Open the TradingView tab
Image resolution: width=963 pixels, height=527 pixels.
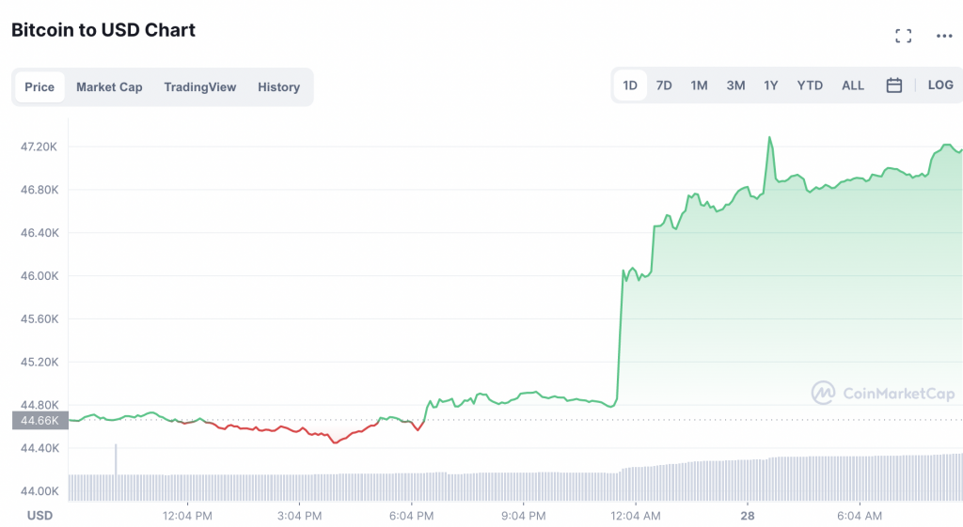coord(200,87)
